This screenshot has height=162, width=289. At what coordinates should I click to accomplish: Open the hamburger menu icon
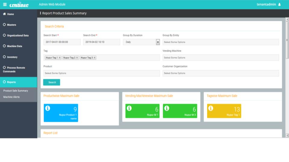coord(5,4)
